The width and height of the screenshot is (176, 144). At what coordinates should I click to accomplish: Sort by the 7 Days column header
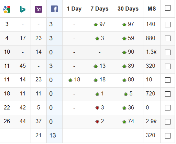pyautogui.click(x=99, y=9)
